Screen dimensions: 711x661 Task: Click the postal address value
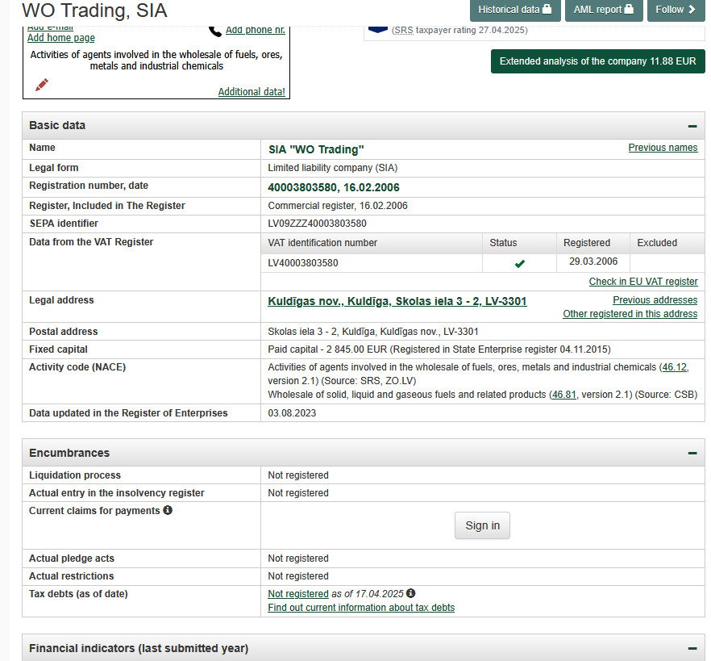[373, 332]
